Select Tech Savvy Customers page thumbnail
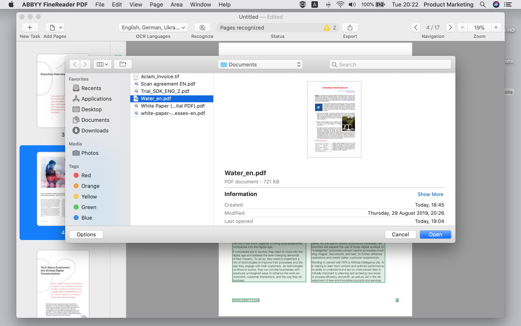The width and height of the screenshot is (521, 326). point(63,284)
